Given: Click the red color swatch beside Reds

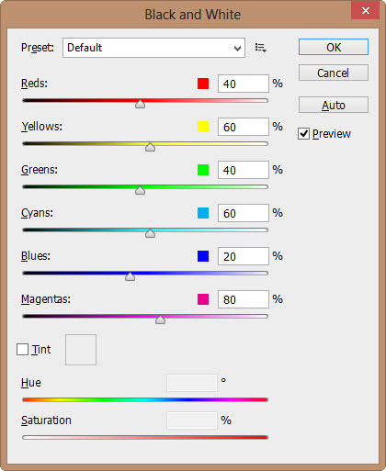Looking at the screenshot, I should [x=203, y=84].
